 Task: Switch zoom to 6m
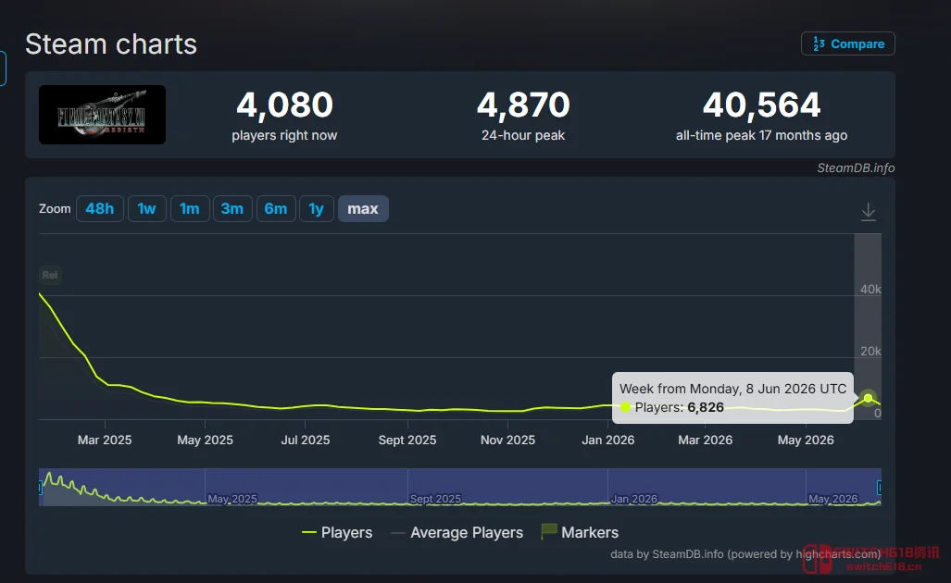click(x=276, y=208)
